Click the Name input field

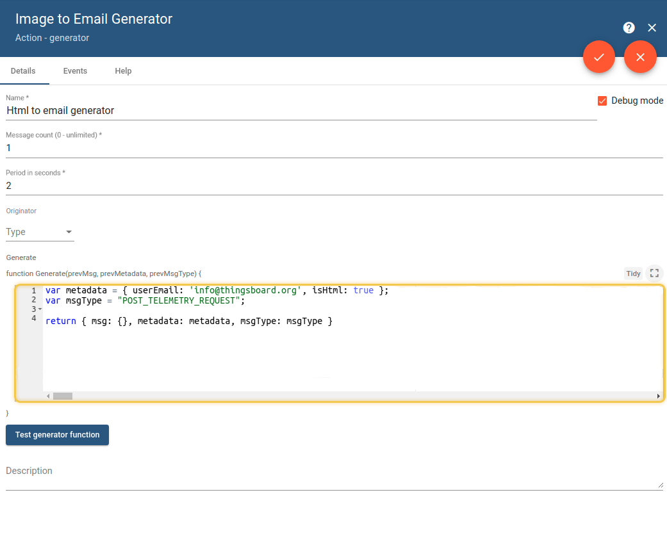tap(301, 111)
